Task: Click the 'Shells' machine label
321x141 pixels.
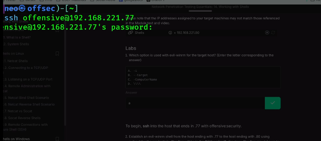Action: 139,33
